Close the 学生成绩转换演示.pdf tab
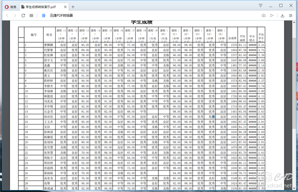Viewport: 298px width, 192px height. 65,7
